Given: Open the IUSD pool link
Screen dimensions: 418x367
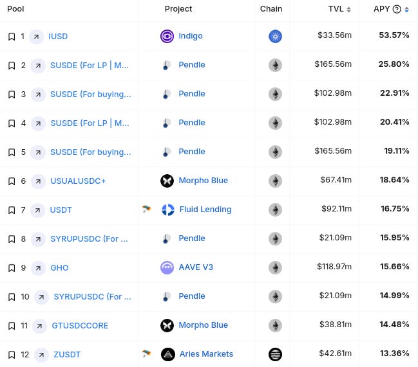Looking at the screenshot, I should [58, 37].
